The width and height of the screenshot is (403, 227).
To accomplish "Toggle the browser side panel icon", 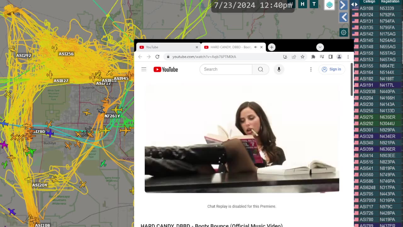I will [x=331, y=57].
